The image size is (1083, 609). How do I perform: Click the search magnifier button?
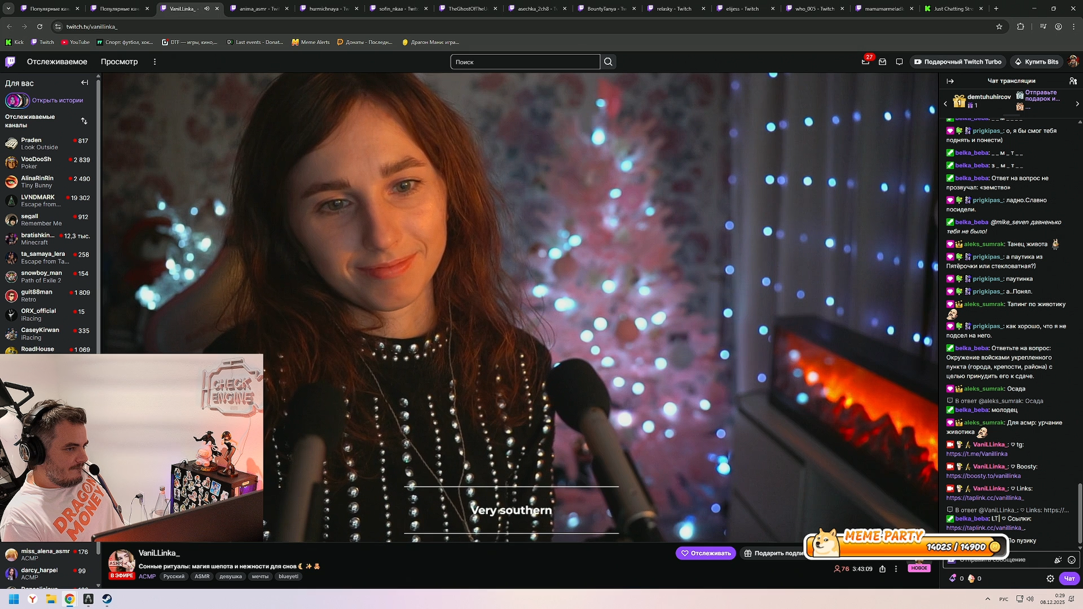point(608,62)
